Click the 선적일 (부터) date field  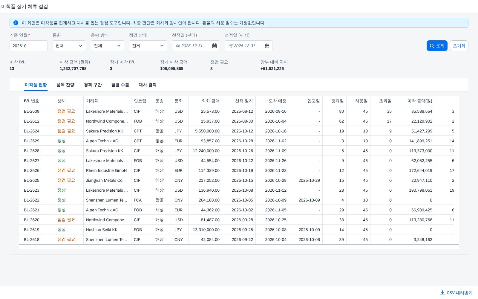point(196,46)
